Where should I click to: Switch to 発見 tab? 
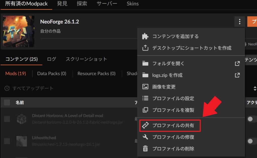click(x=62, y=4)
